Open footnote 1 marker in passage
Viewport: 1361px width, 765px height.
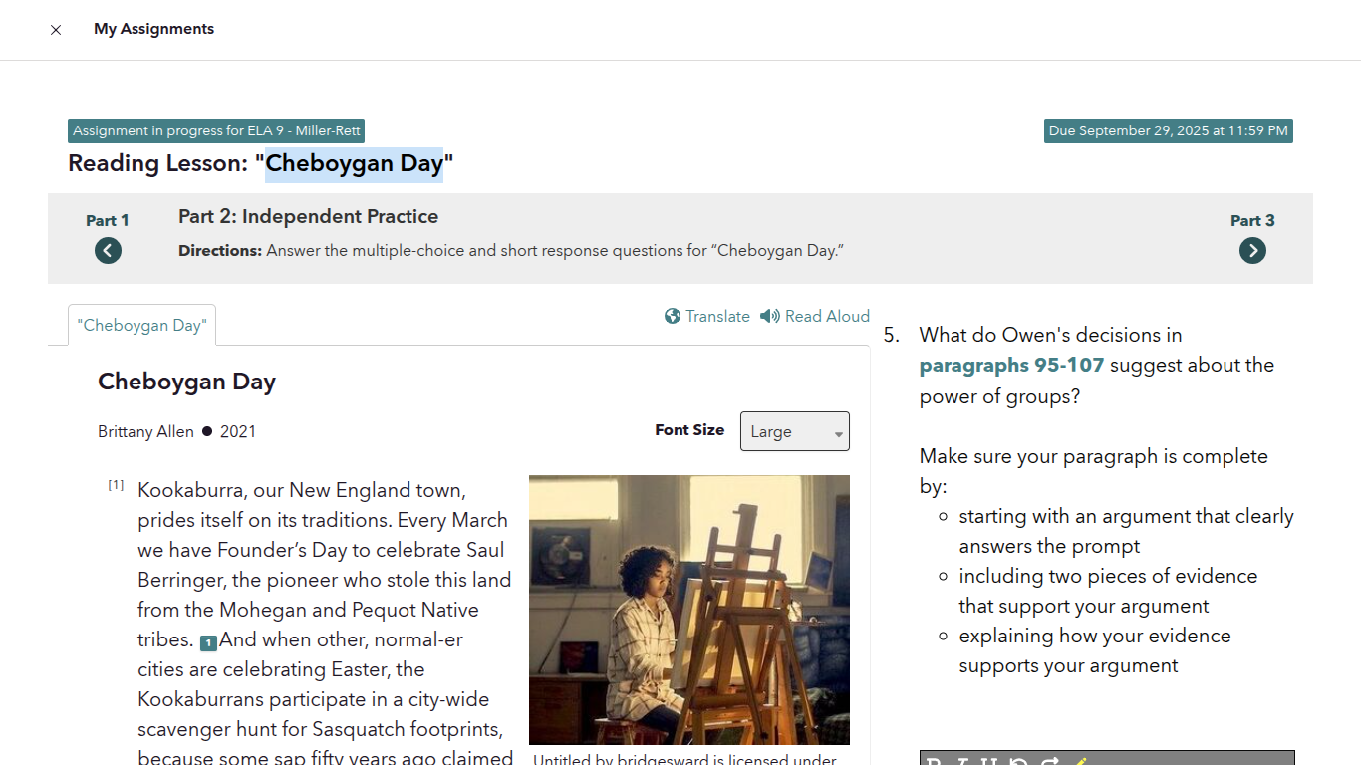pyautogui.click(x=208, y=643)
